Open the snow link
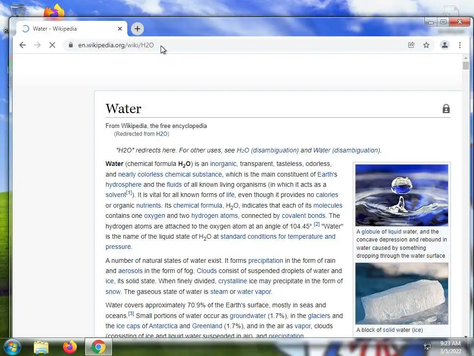Image resolution: width=474 pixels, height=356 pixels. coord(113,292)
